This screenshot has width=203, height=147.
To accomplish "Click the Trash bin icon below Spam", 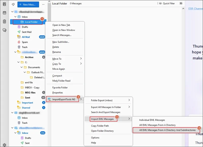I will [19, 47].
